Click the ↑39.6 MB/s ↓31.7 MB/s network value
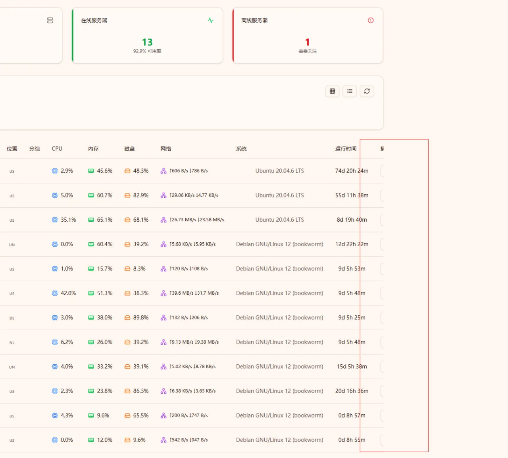 [x=194, y=293]
